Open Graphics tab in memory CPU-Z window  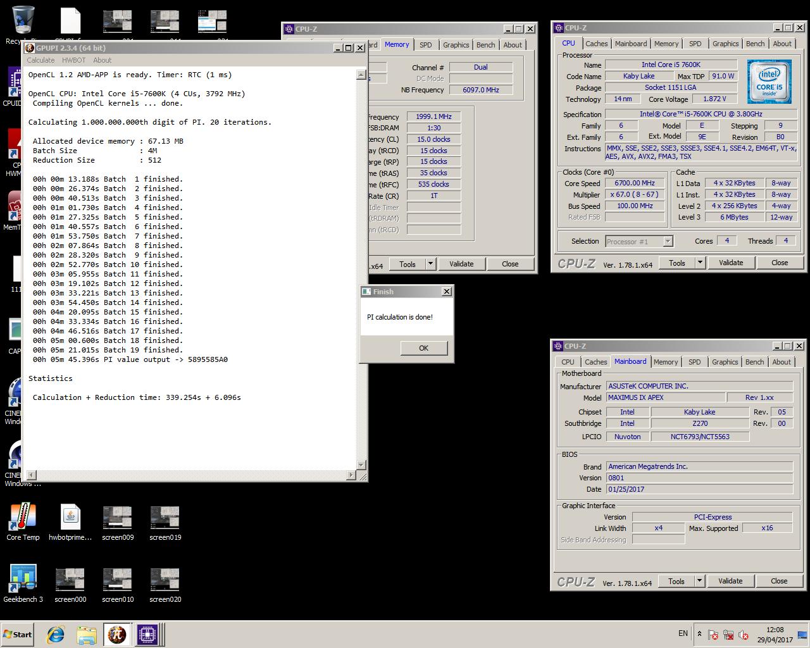(x=456, y=45)
